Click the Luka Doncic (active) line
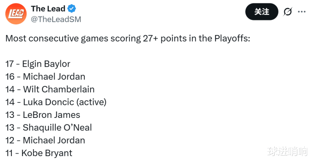The height and width of the screenshot is (163, 313). pos(56,102)
